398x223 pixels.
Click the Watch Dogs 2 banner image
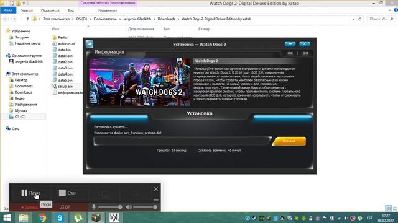[x=139, y=82]
